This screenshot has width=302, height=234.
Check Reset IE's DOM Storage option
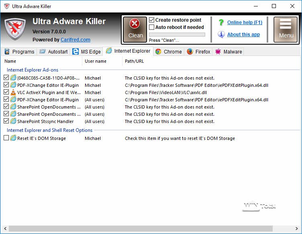click(x=6, y=138)
